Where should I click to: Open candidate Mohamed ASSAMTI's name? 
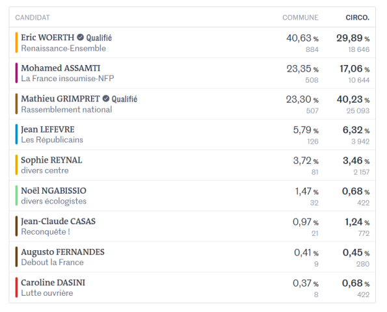(60, 68)
